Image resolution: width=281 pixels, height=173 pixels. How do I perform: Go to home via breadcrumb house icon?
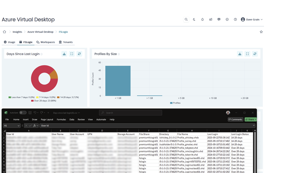coord(4,32)
